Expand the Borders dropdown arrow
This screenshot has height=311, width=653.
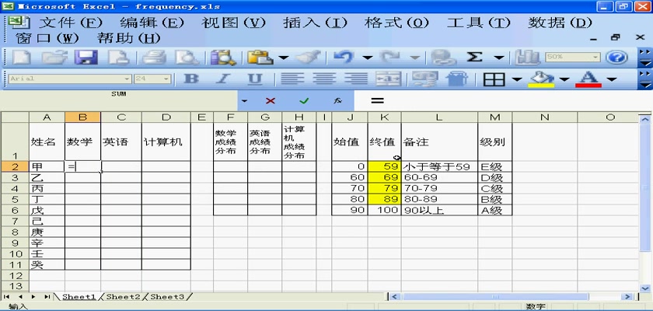(517, 79)
